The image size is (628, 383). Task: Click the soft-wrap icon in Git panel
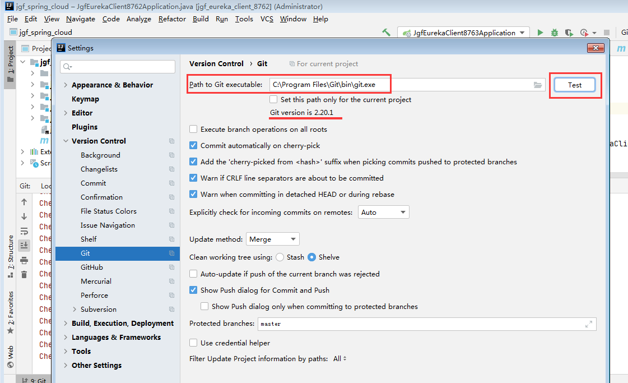tap(24, 232)
